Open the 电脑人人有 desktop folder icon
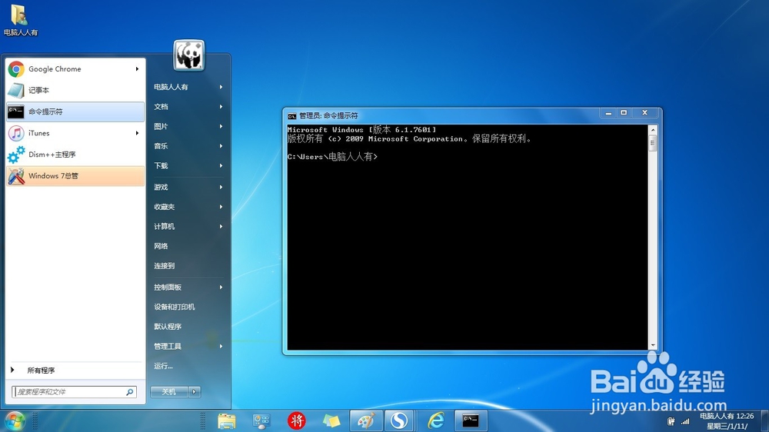769x432 pixels. pos(20,20)
